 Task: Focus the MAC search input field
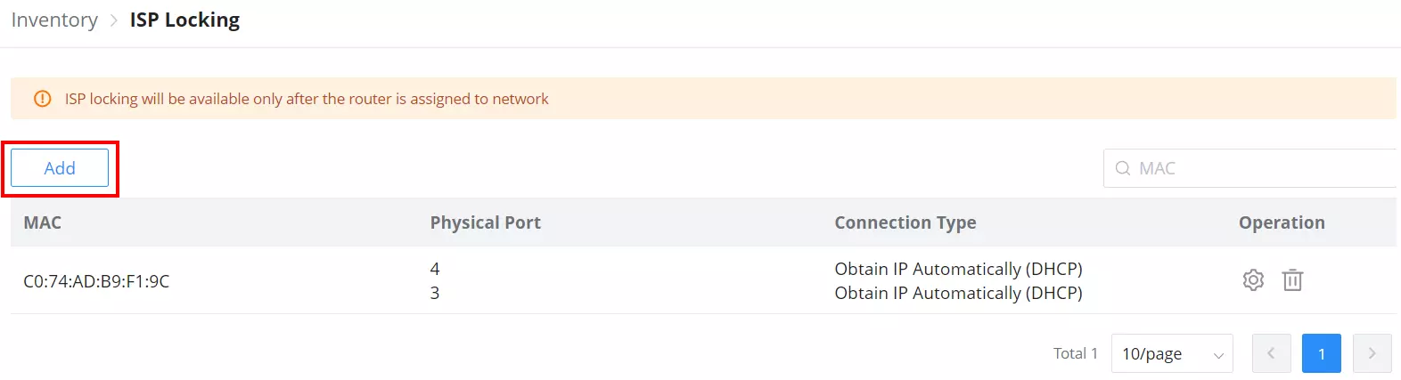(1249, 168)
